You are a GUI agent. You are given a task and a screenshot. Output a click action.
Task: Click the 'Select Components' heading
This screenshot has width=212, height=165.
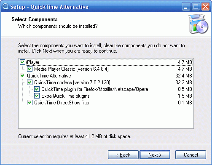(x=35, y=19)
